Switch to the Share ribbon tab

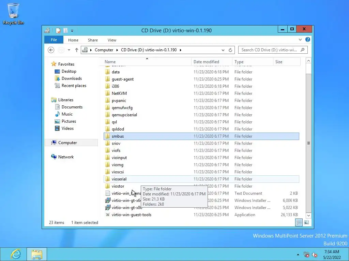point(93,40)
